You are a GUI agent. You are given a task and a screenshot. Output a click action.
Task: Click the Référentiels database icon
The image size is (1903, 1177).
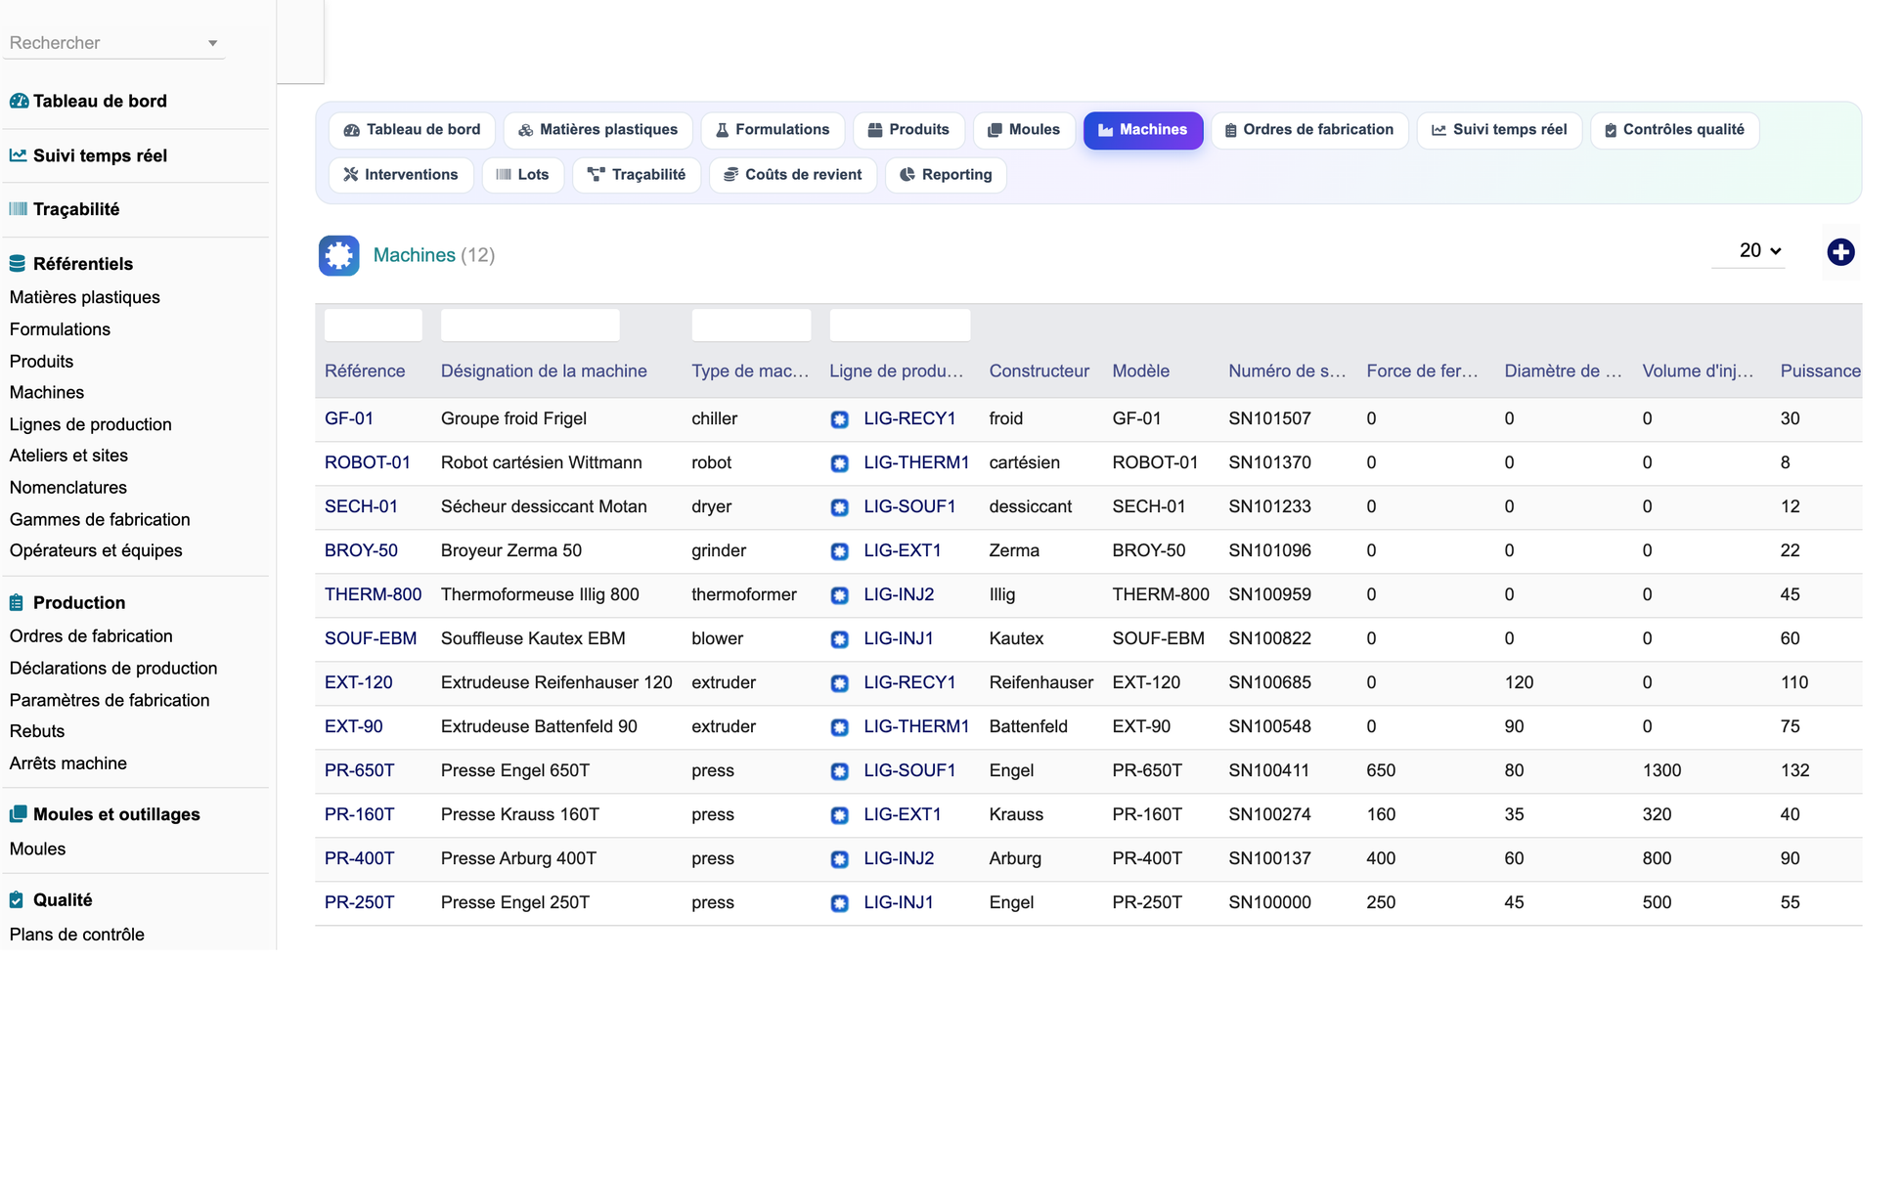click(x=18, y=264)
